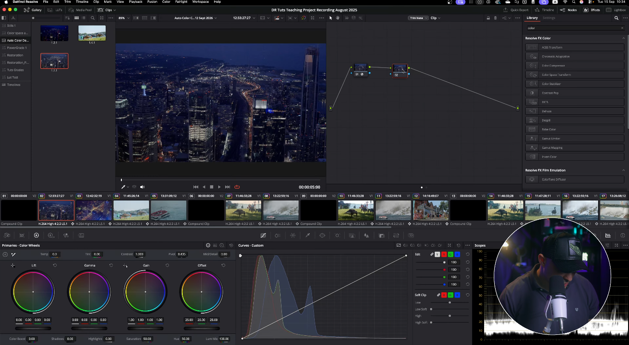Open the Lightbox view
Image resolution: width=629 pixels, height=345 pixels.
pos(616,10)
